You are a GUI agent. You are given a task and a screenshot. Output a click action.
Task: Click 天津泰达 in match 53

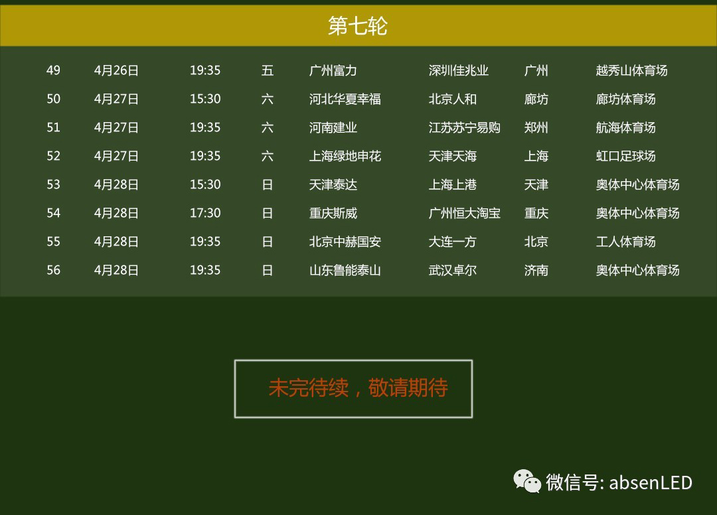pos(333,184)
